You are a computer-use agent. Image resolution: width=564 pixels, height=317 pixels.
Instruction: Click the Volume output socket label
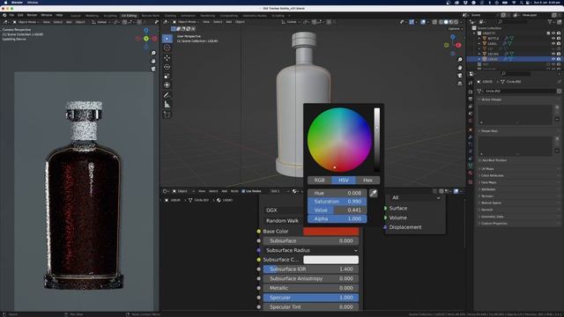click(x=397, y=217)
